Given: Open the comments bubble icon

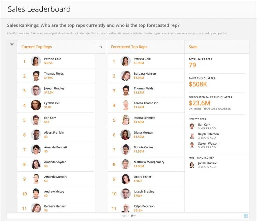Looking at the screenshot, I should [132, 216].
